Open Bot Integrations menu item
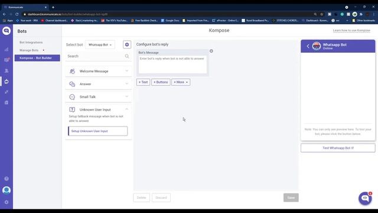Image resolution: width=378 pixels, height=213 pixels. (31, 42)
